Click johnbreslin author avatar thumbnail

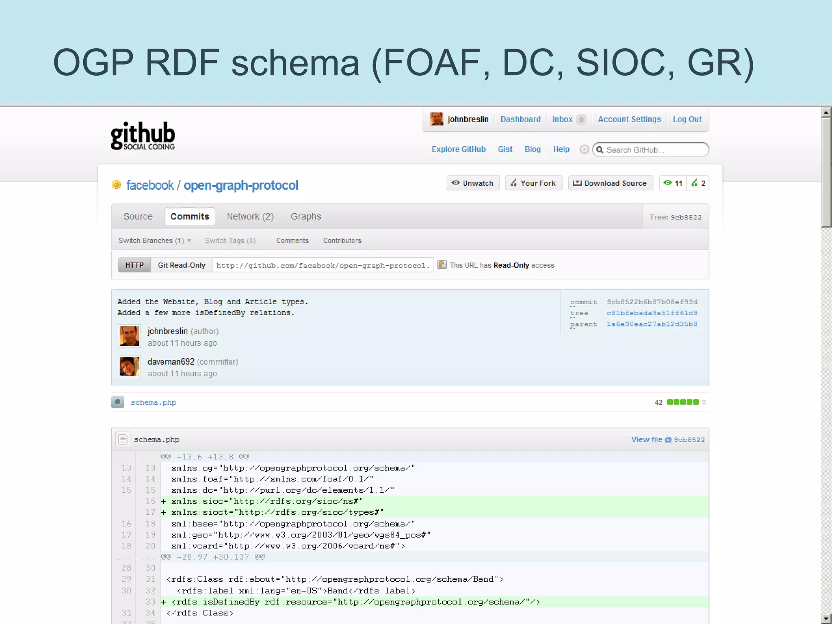coord(129,336)
